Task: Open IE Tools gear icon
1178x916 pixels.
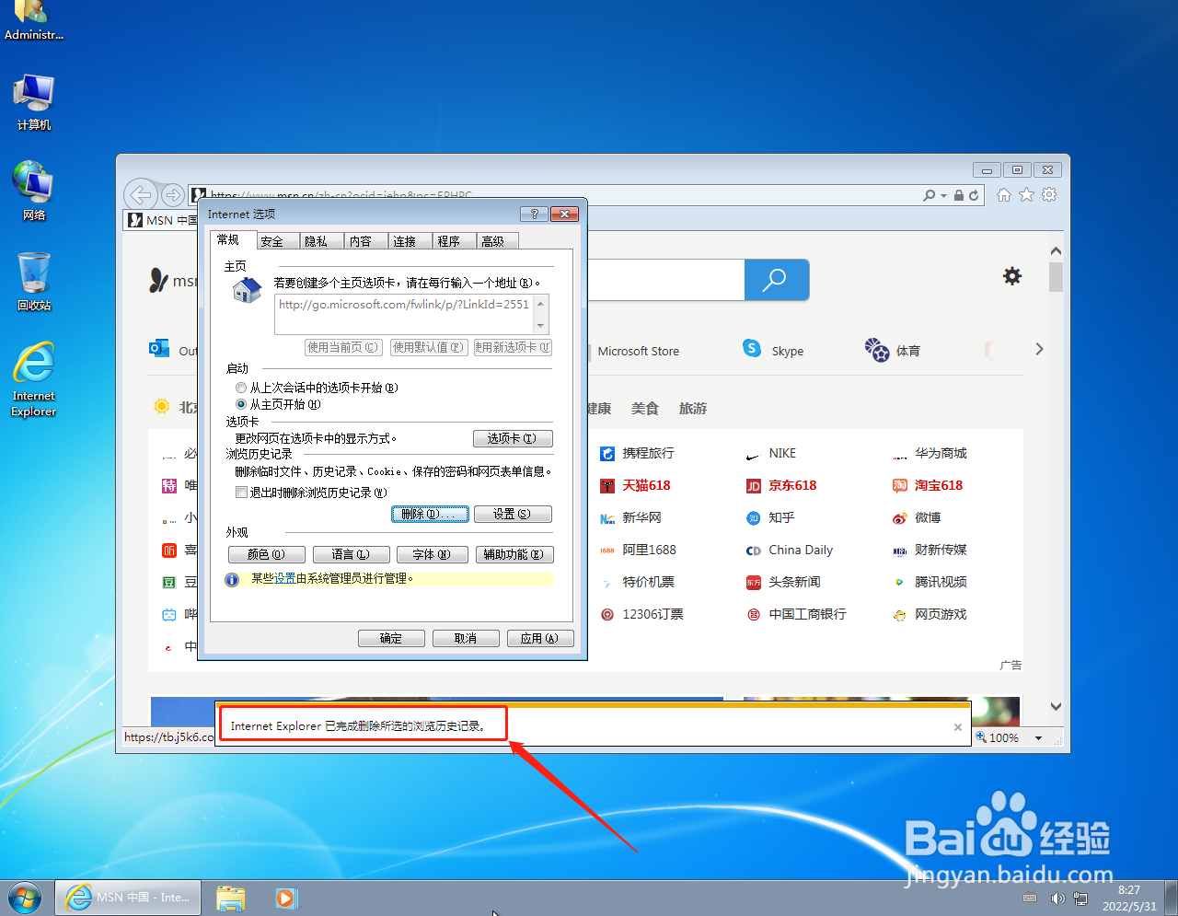Action: tap(1049, 195)
